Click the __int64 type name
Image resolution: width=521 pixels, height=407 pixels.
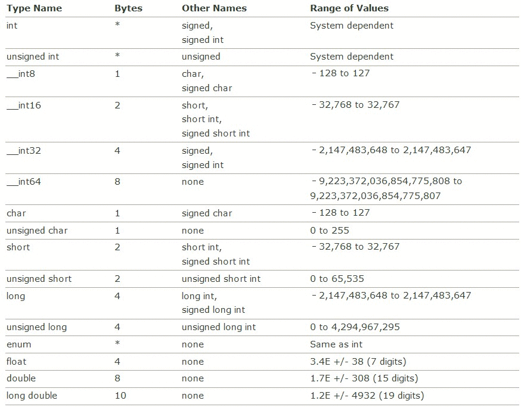[24, 182]
